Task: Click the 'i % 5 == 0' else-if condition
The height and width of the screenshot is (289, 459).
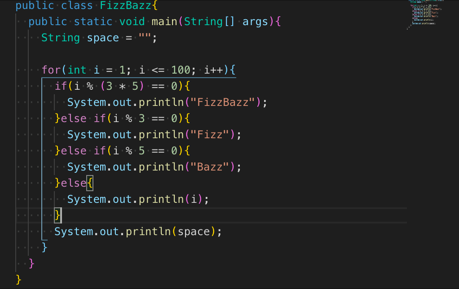Action: pos(145,151)
